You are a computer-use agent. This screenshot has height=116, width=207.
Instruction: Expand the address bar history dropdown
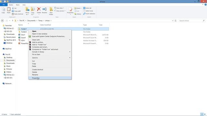click(x=173, y=21)
